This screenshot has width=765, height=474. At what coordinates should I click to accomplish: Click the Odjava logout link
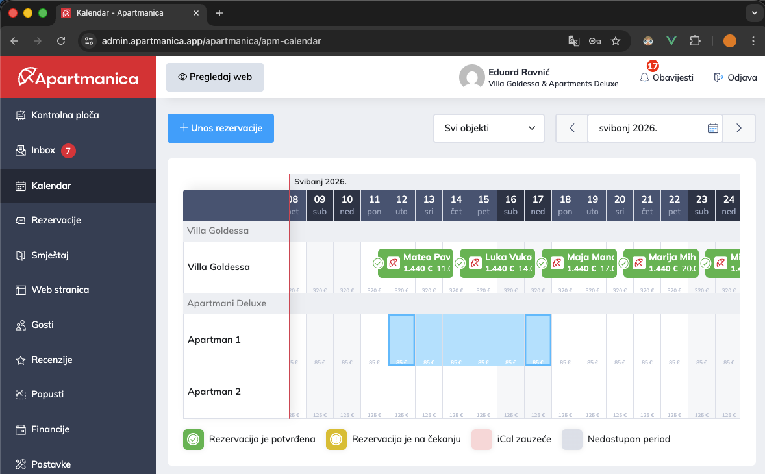735,77
